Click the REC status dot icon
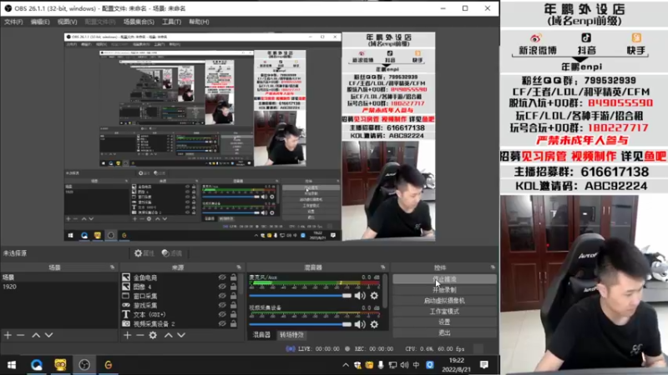The height and width of the screenshot is (375, 668). tap(347, 348)
